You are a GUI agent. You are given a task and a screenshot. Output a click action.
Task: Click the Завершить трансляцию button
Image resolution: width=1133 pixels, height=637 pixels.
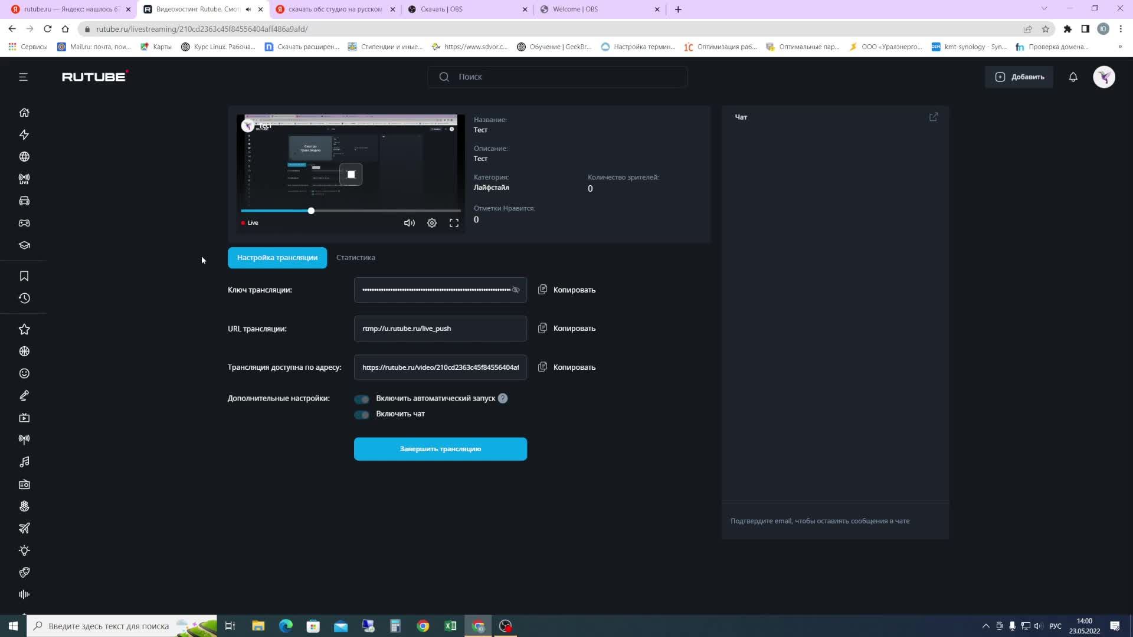click(440, 449)
